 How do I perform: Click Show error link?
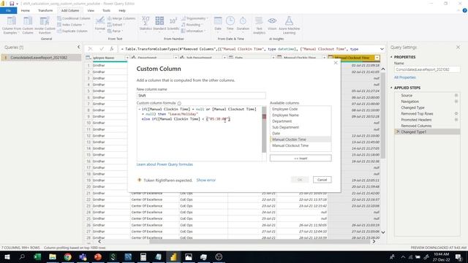click(206, 180)
